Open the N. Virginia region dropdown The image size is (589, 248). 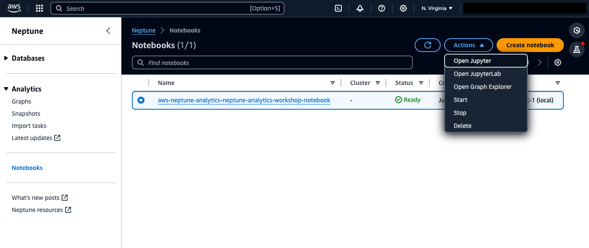click(x=437, y=8)
